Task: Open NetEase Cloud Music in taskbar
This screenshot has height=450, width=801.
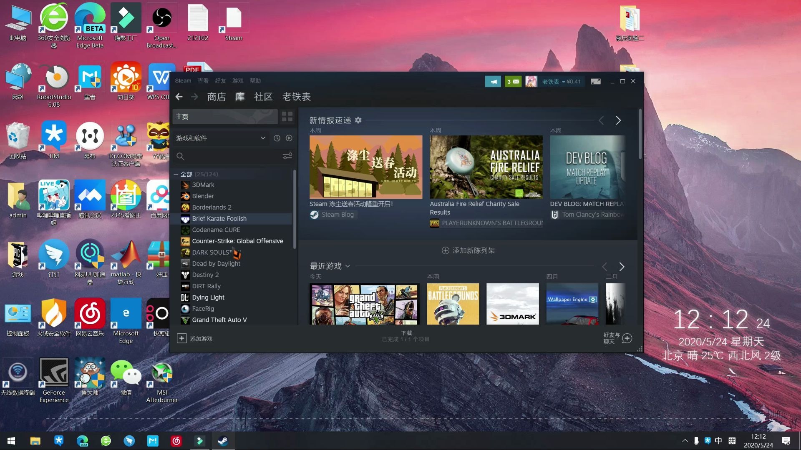Action: click(x=176, y=440)
